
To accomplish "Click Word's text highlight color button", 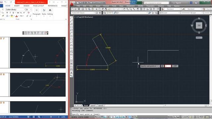I will click(x=12, y=16).
